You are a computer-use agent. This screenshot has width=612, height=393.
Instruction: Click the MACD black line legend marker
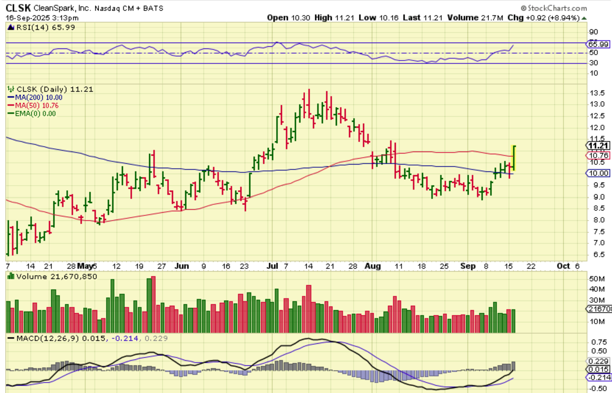click(11, 338)
